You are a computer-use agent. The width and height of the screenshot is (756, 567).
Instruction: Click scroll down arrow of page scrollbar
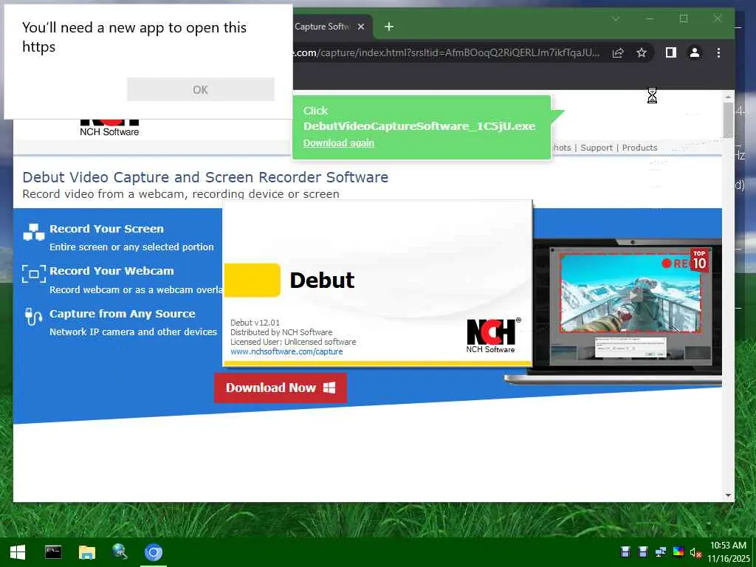point(728,495)
